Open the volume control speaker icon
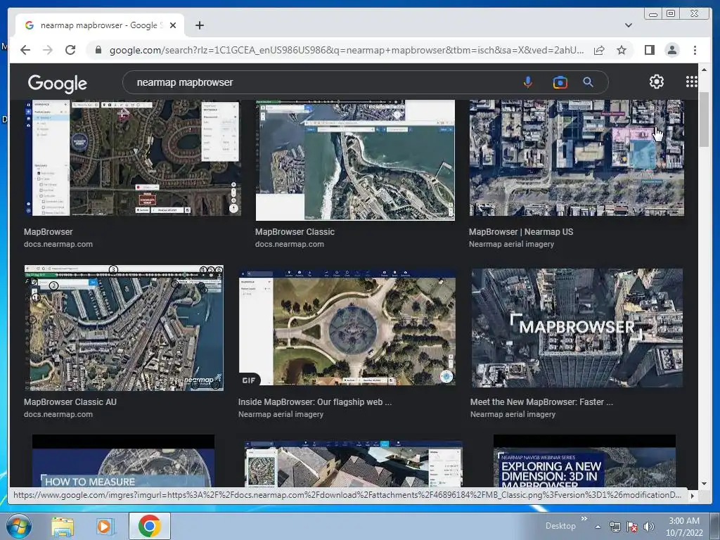This screenshot has width=720, height=540. [648, 527]
